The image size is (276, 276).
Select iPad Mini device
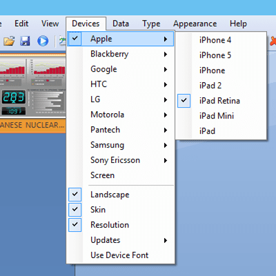(x=221, y=116)
